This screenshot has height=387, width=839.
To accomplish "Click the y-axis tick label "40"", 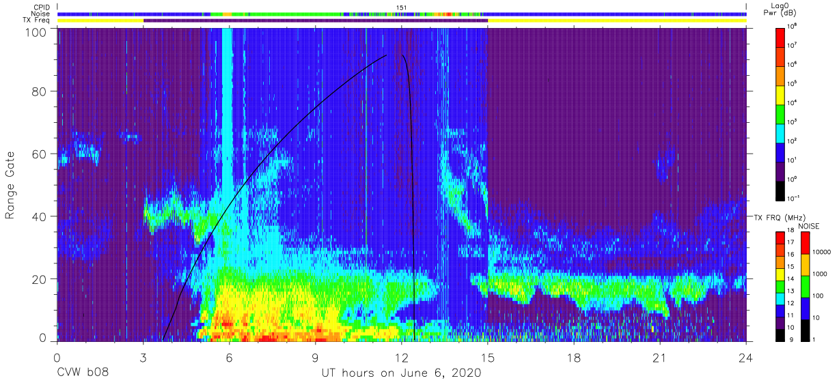I will tap(40, 216).
